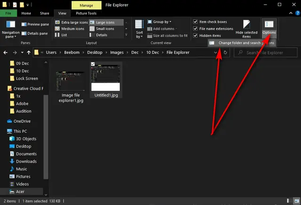Switch to Small icons layout

[x=102, y=29]
